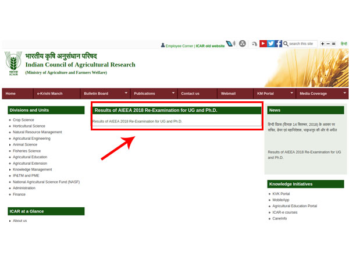Open Agricultural Education link

coord(30,157)
